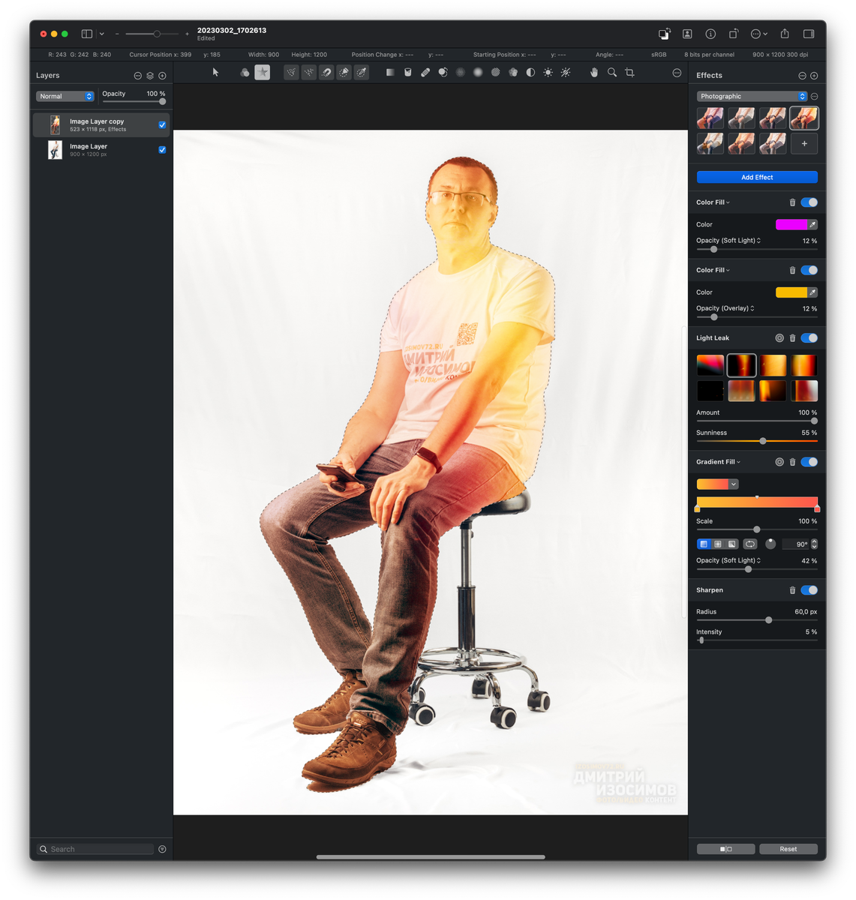Viewport: 856px width, 900px height.
Task: Open the Opacity (Soft Light) blend selector under Color Fill
Action: click(728, 241)
